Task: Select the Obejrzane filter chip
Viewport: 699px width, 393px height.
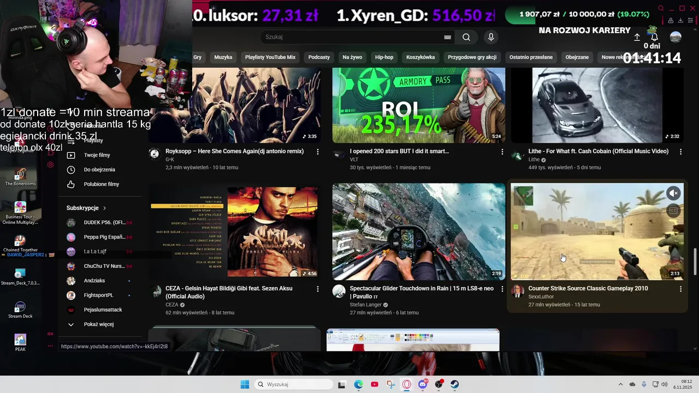Action: tap(577, 57)
